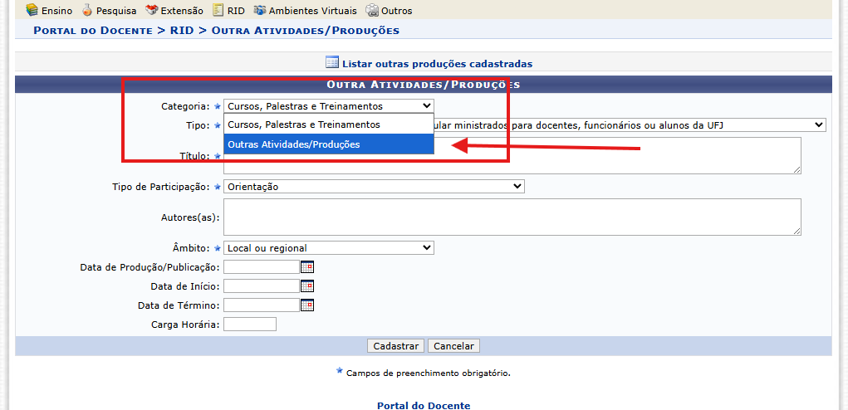The image size is (848, 410).
Task: Select Outras Atividades/Produções option
Action: pyautogui.click(x=328, y=144)
